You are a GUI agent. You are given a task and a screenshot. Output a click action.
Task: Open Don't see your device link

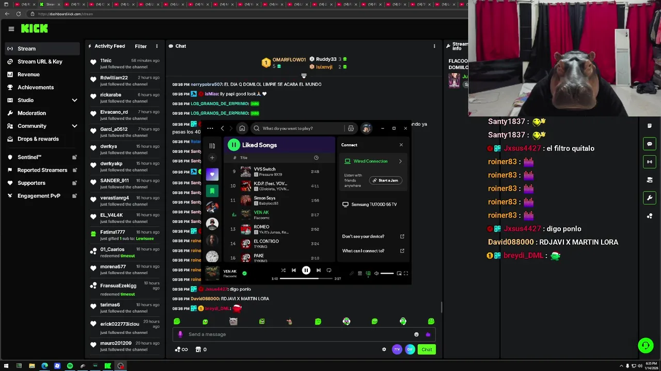point(373,237)
